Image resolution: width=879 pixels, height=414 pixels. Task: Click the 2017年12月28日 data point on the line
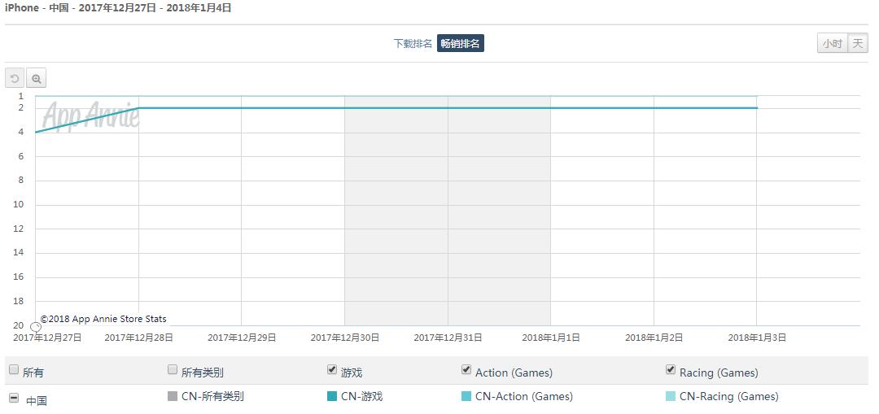138,108
